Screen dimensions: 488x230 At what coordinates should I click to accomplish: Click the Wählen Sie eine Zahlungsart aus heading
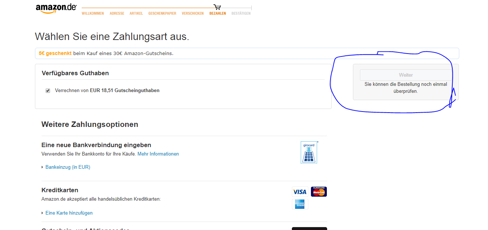point(112,37)
